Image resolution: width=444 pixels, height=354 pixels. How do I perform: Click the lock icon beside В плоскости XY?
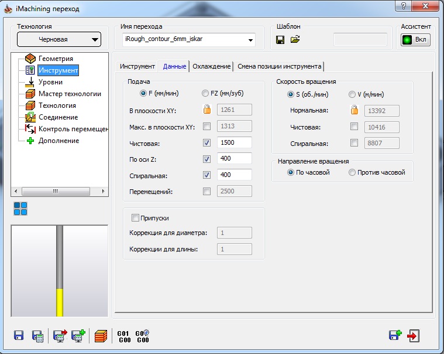click(x=207, y=109)
